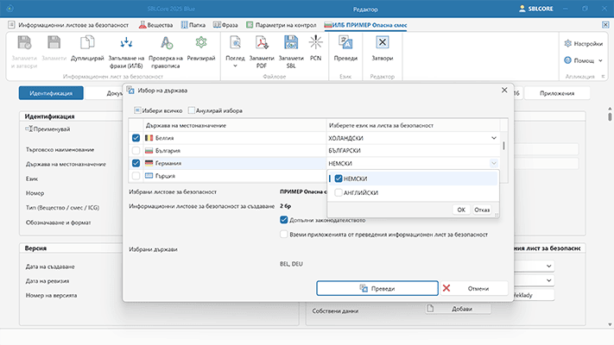Image resolution: width=614 pixels, height=345 pixels.
Task: Expand the Поглед dropdown arrow
Action: point(235,66)
